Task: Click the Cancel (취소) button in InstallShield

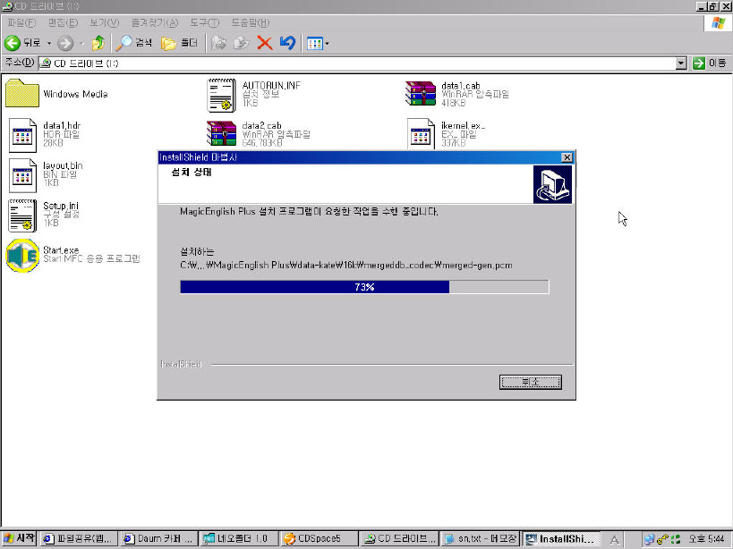Action: point(530,382)
